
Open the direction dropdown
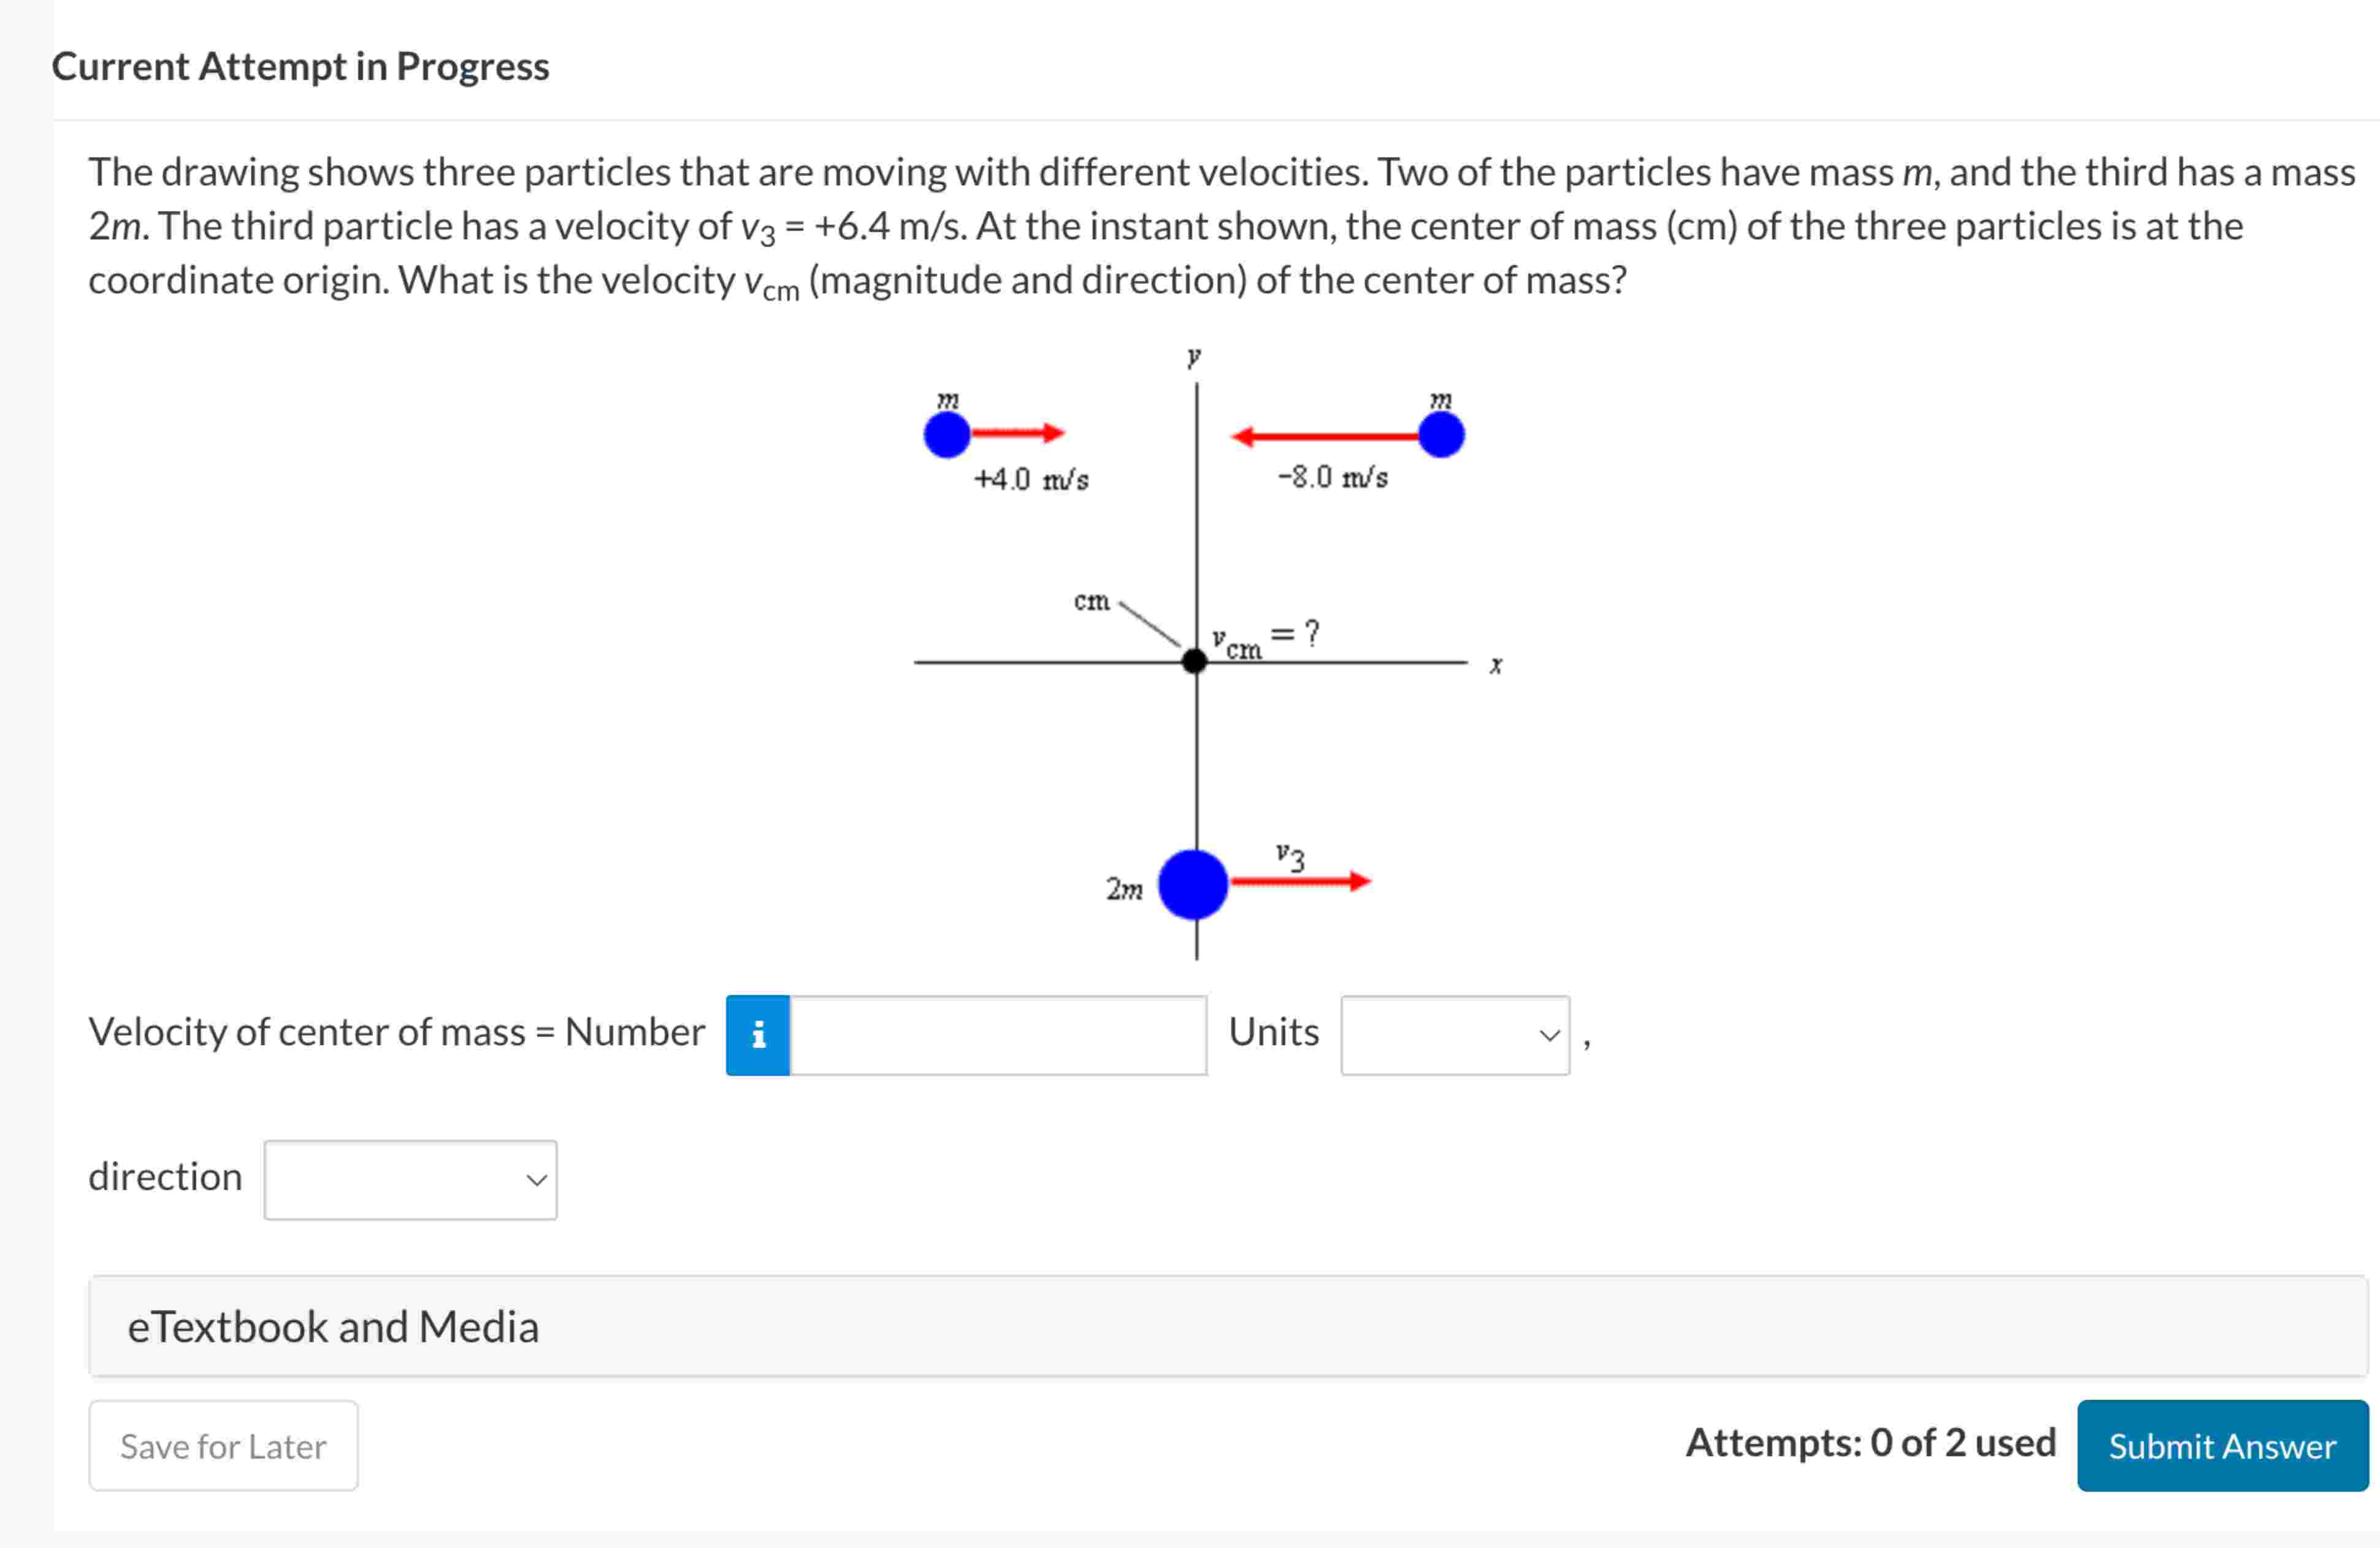(x=410, y=1179)
